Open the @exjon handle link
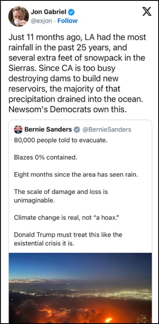Screen dimensions: 159x324 coord(42,21)
